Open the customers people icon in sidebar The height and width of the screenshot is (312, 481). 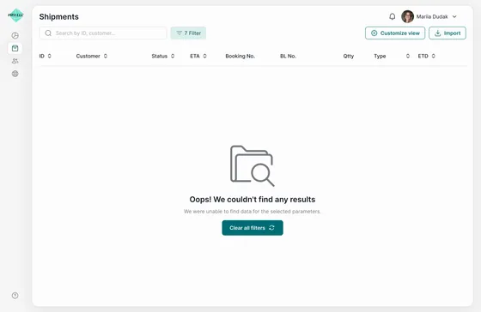15,61
